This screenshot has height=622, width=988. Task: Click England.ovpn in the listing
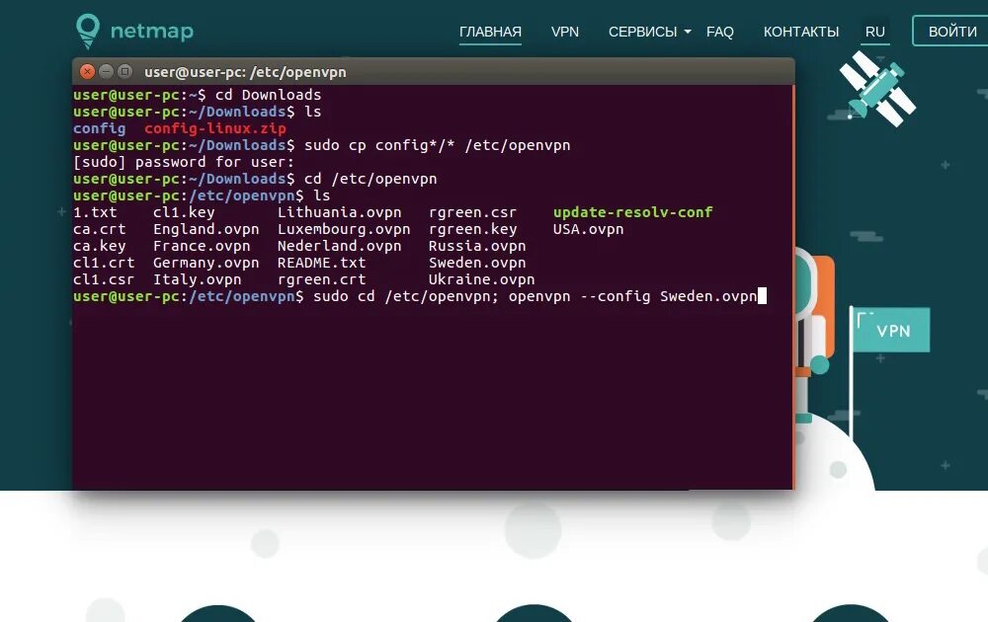pos(206,229)
